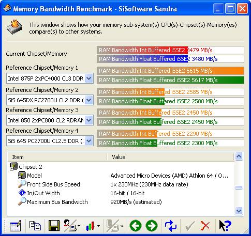Click the context help cursor icon

coord(225,226)
